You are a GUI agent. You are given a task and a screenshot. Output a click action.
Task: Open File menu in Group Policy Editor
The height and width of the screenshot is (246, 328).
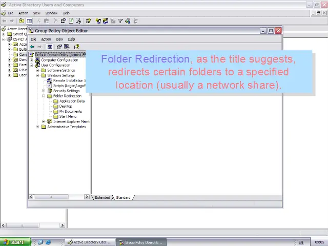(33, 39)
